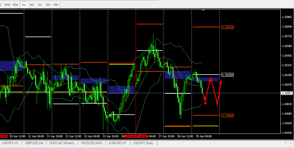The image size is (294, 148).
Task: Open the USDJPY,Daily chart tab
Action: point(143,143)
